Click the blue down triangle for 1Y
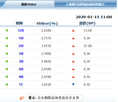 point(73,84)
